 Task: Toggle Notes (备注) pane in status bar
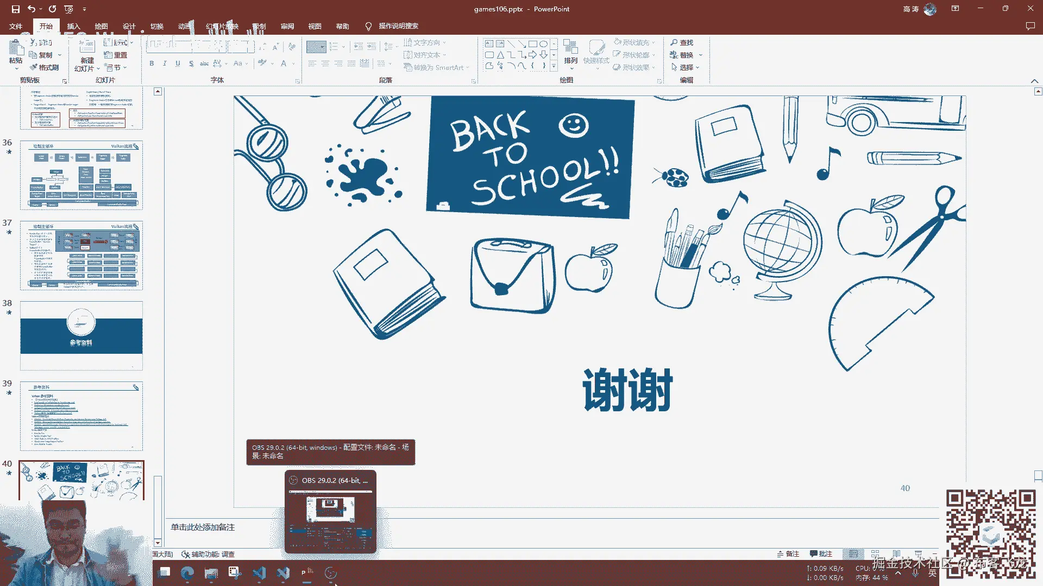point(788,554)
